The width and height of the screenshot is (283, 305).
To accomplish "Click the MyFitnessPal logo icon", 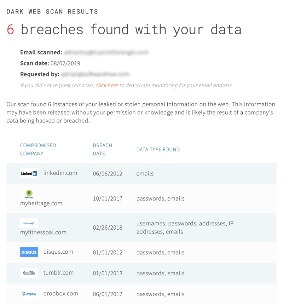I will coord(29,223).
